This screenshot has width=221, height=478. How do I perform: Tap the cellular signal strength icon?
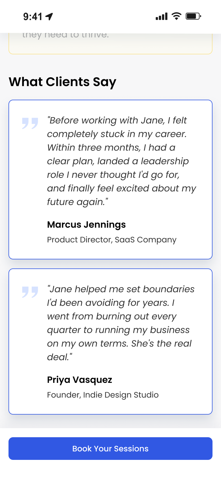(x=161, y=16)
